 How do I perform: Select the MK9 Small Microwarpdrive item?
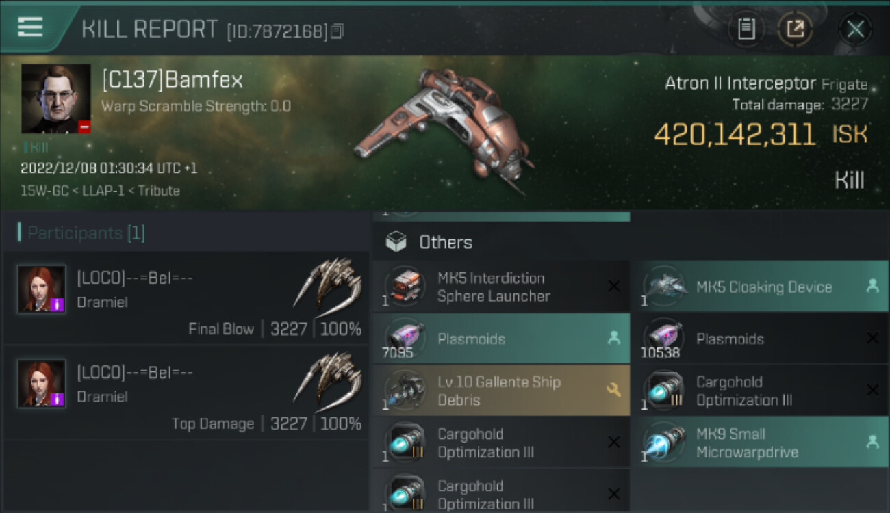[x=760, y=443]
